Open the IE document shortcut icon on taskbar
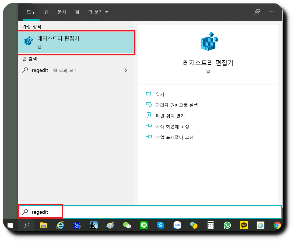 (x=260, y=225)
